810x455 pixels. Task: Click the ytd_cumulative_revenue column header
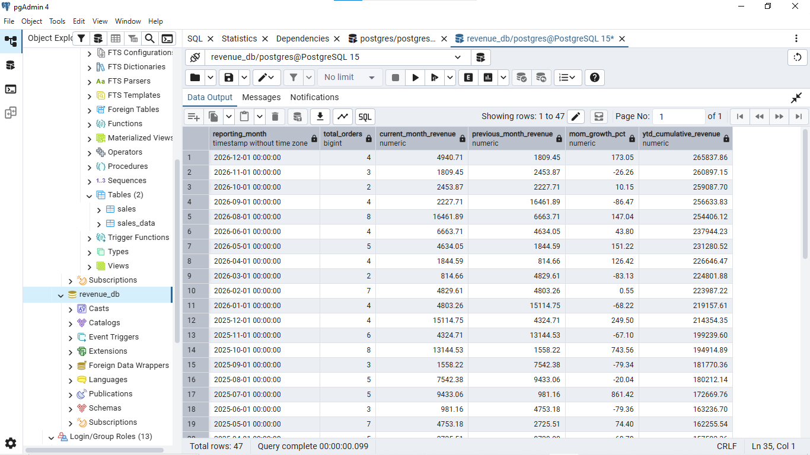coord(686,138)
